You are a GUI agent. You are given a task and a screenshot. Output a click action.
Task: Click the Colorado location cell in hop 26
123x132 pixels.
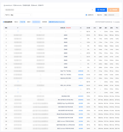pos(66,121)
